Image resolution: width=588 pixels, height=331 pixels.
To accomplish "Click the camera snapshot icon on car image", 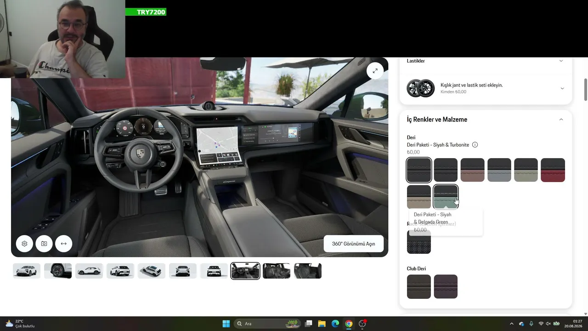I will [x=44, y=244].
